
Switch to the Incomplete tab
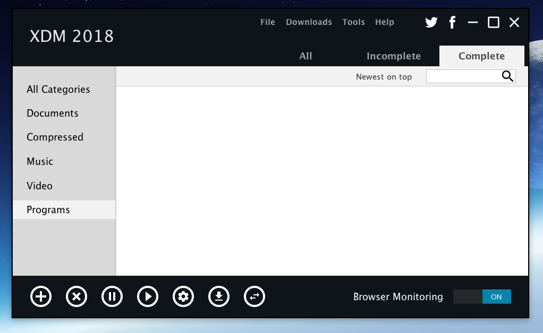[x=394, y=56]
